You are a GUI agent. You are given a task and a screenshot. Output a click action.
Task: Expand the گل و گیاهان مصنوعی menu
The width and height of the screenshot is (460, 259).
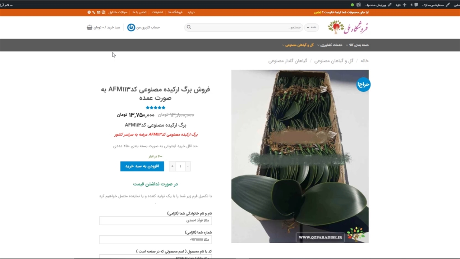pos(299,45)
